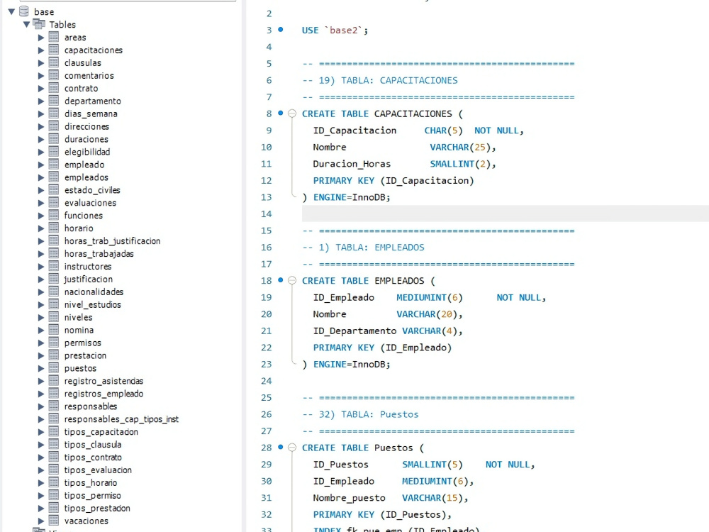Click PRIMARY KEY (ID_Empleado) on line 22

pyautogui.click(x=382, y=348)
